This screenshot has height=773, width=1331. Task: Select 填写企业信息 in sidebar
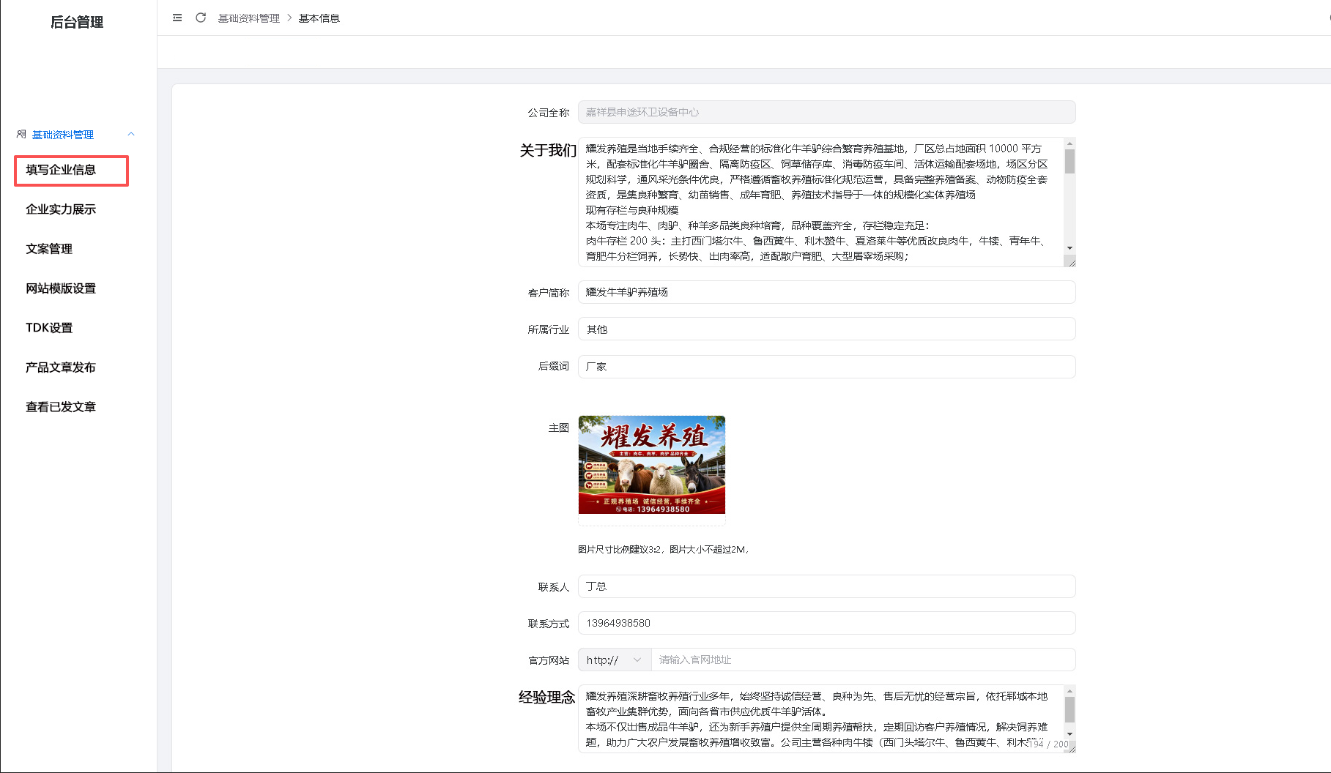[72, 170]
